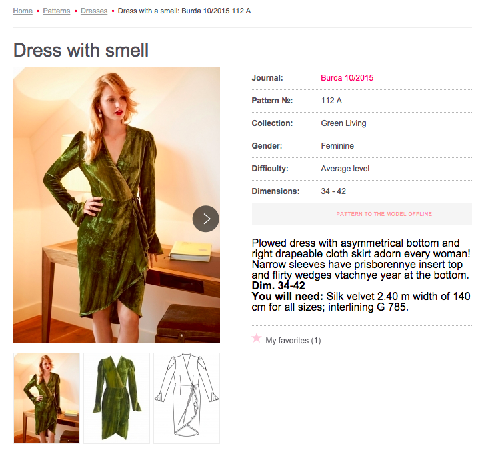Click the pattern number 112 A

pos(331,101)
